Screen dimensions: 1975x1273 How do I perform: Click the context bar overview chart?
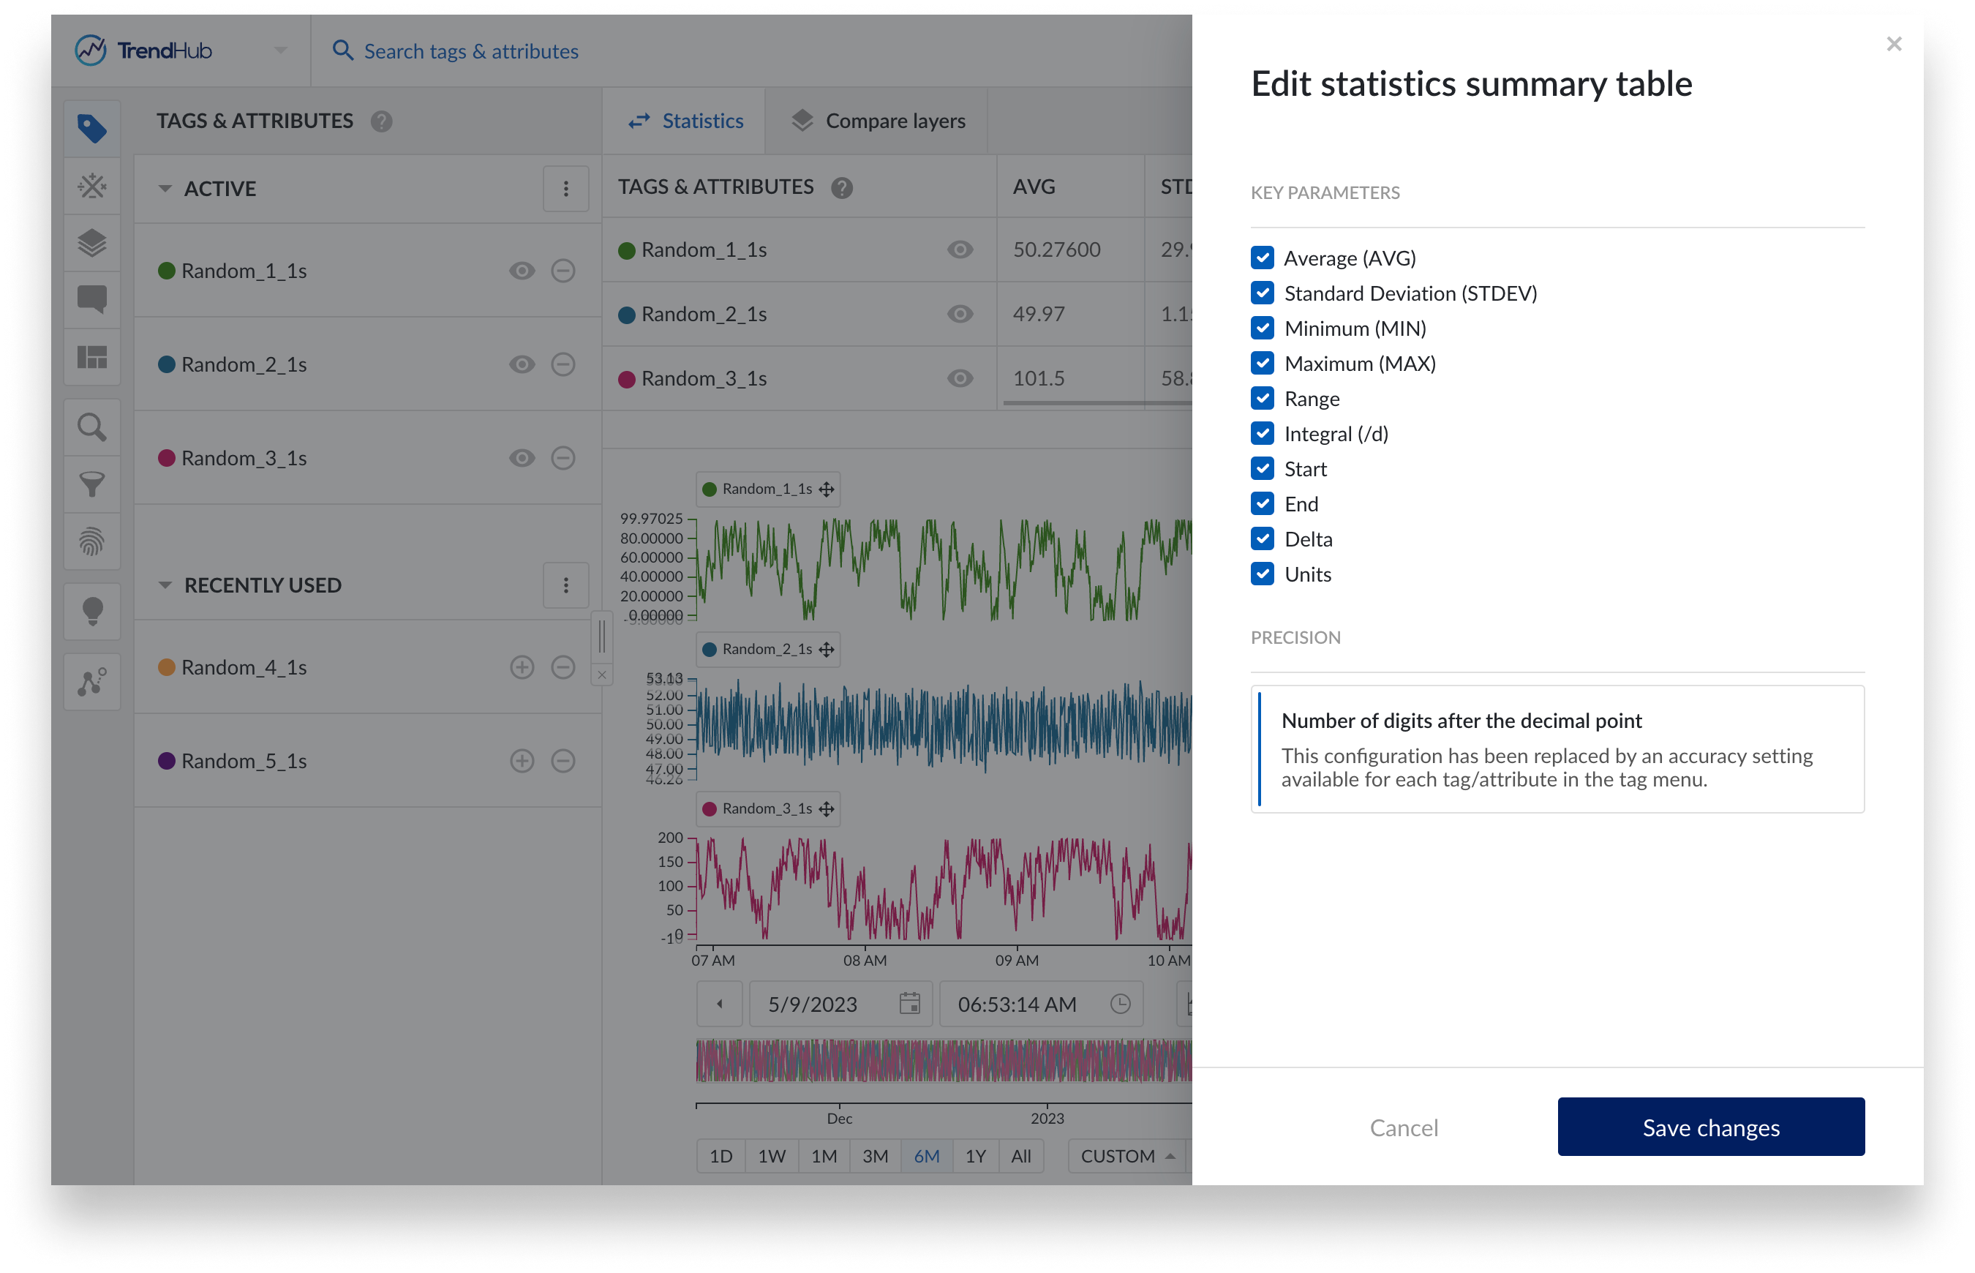(942, 1061)
